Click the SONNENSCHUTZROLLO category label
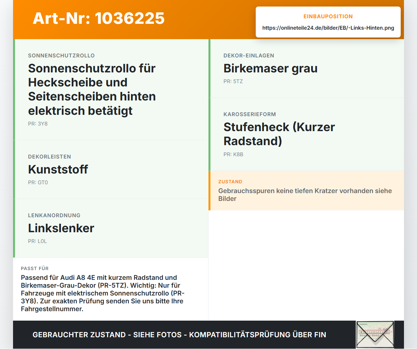Screen dimensions: 417x349 point(61,55)
